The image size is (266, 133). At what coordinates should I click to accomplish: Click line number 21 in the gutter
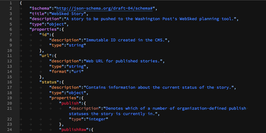coord(10,108)
